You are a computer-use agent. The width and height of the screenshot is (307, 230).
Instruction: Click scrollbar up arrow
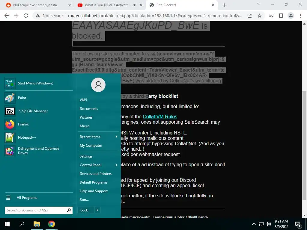point(305,24)
